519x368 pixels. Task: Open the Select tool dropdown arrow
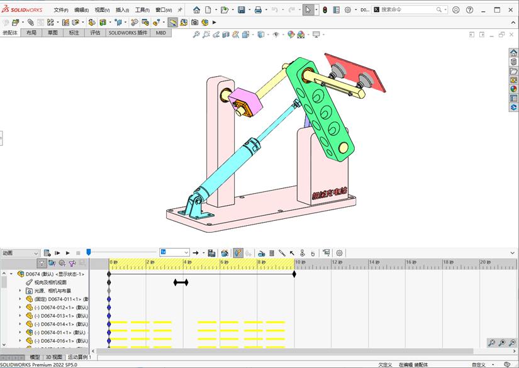(x=316, y=10)
